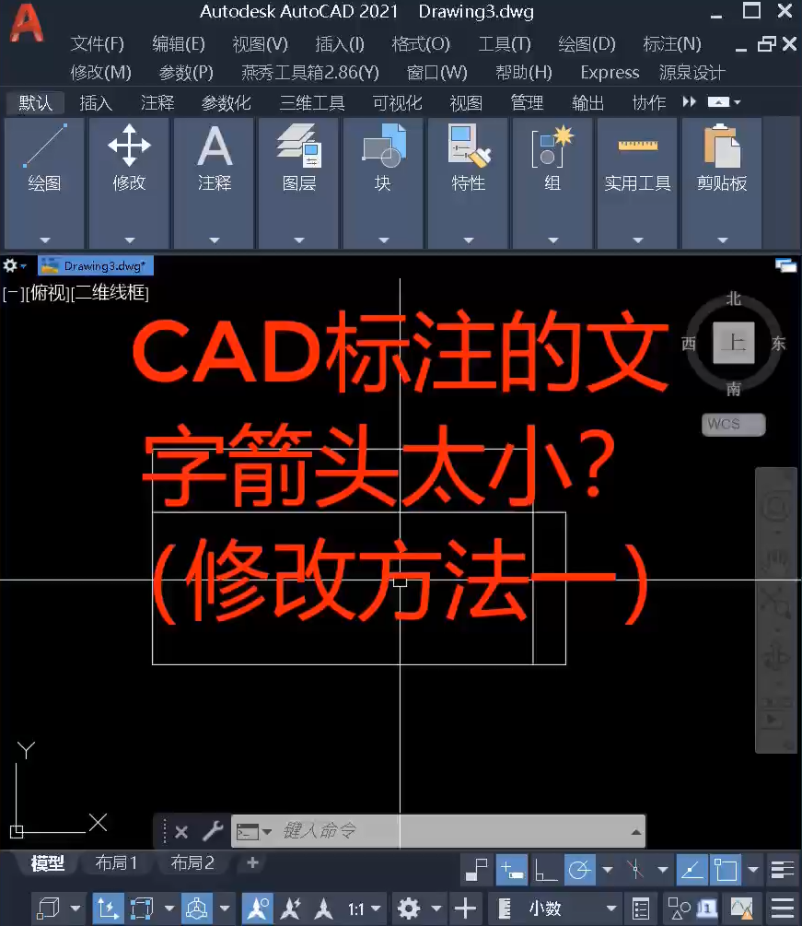Expand the command line history arrow
802x926 pixels.
coord(635,831)
